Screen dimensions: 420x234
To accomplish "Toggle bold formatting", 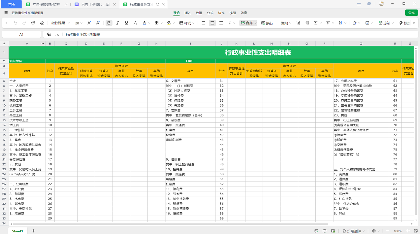I will click(x=109, y=23).
